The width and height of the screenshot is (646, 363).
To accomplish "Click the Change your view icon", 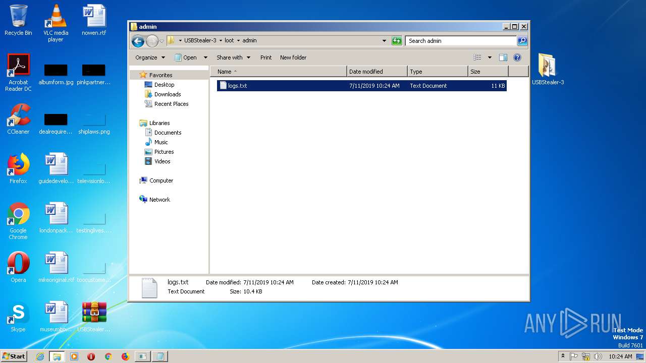I will coord(477,57).
